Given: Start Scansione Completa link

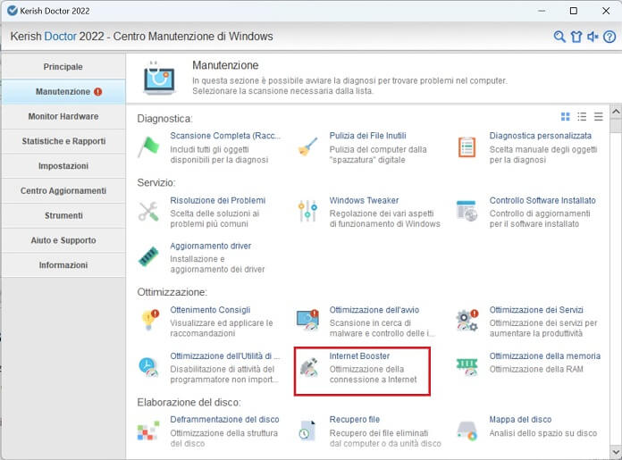Looking at the screenshot, I should tap(225, 136).
